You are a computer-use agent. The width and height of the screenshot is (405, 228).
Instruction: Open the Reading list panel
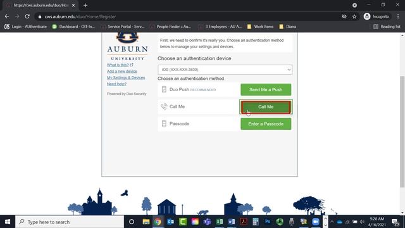(x=387, y=27)
